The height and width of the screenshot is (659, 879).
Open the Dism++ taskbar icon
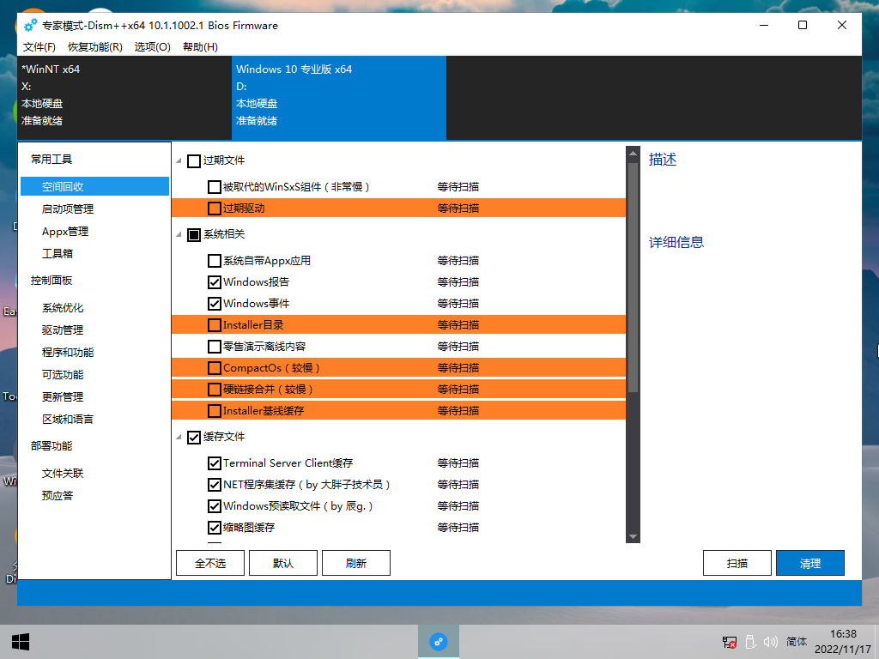point(439,642)
